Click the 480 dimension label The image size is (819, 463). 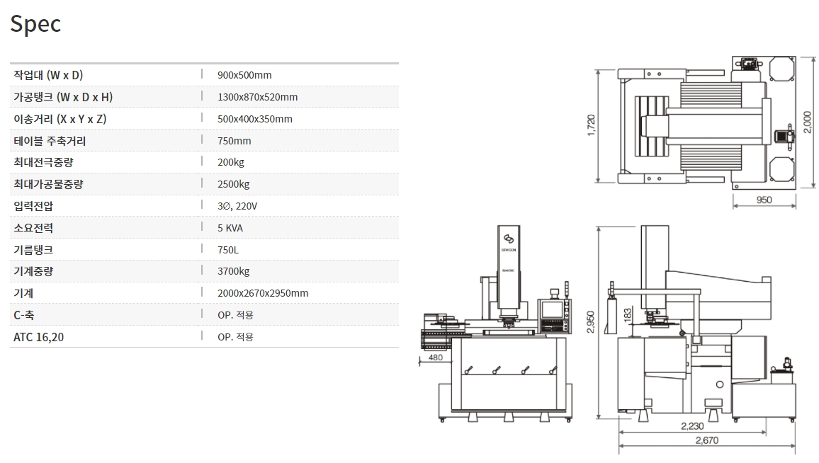point(436,358)
